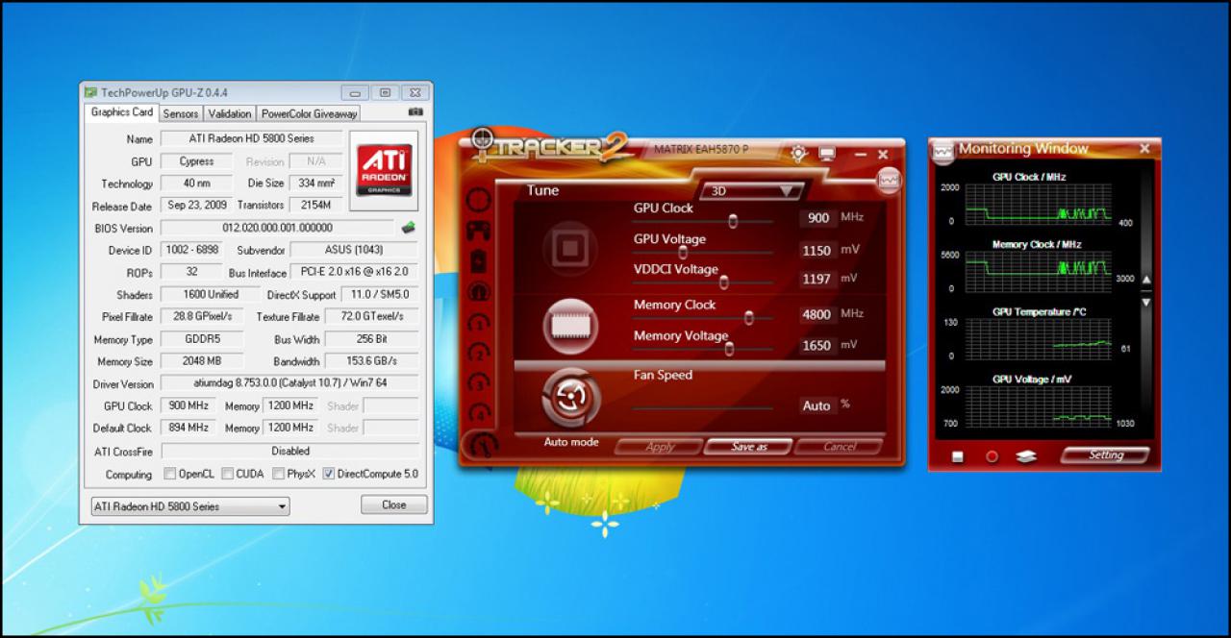Select user profile 4 gauge icon

point(478,413)
